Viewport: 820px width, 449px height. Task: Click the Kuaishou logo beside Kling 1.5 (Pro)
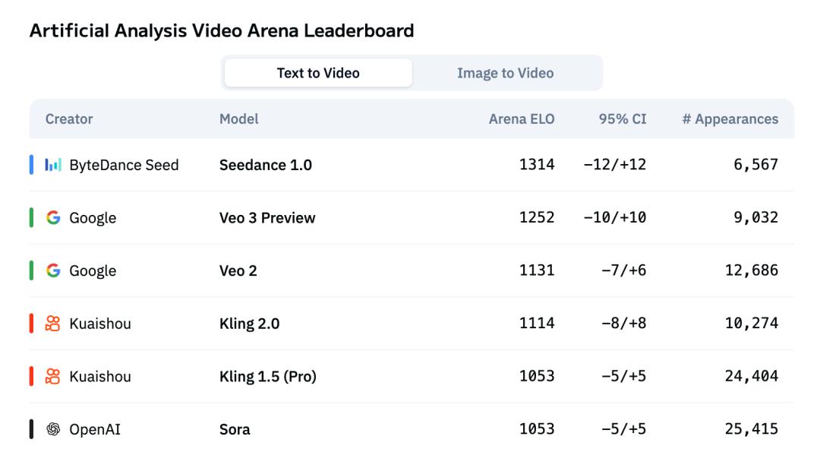[x=53, y=376]
